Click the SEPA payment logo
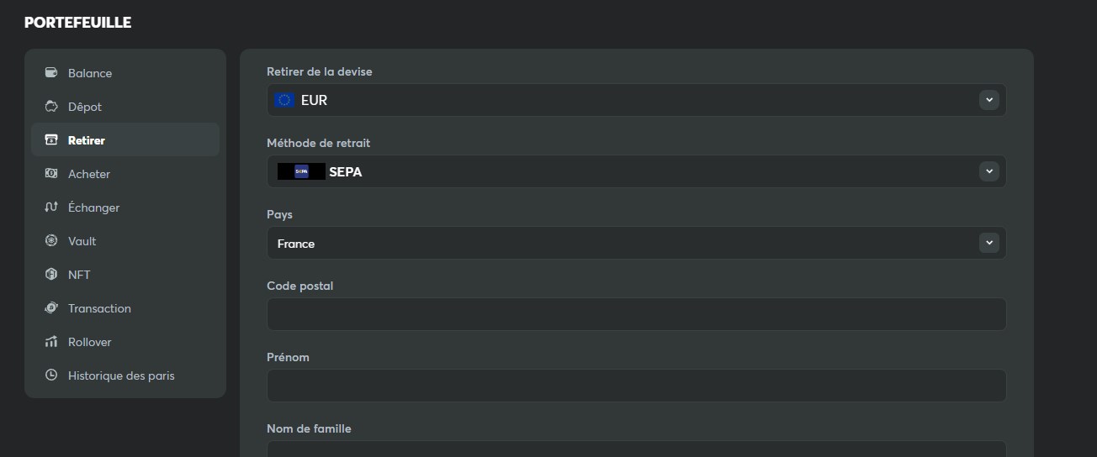Image resolution: width=1097 pixels, height=457 pixels. tap(301, 171)
